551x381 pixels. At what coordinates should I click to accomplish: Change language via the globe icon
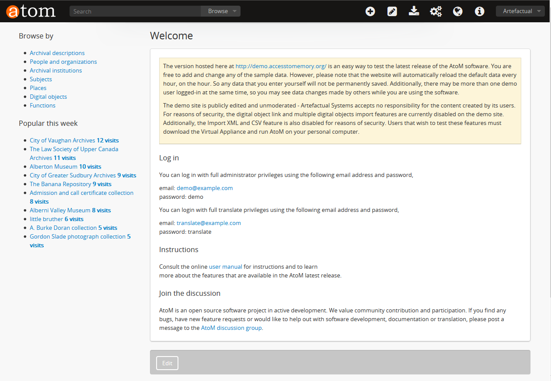pos(457,11)
